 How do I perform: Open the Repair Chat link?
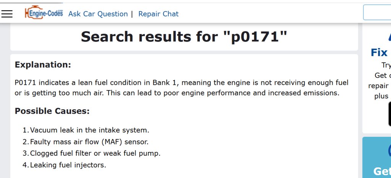(158, 14)
